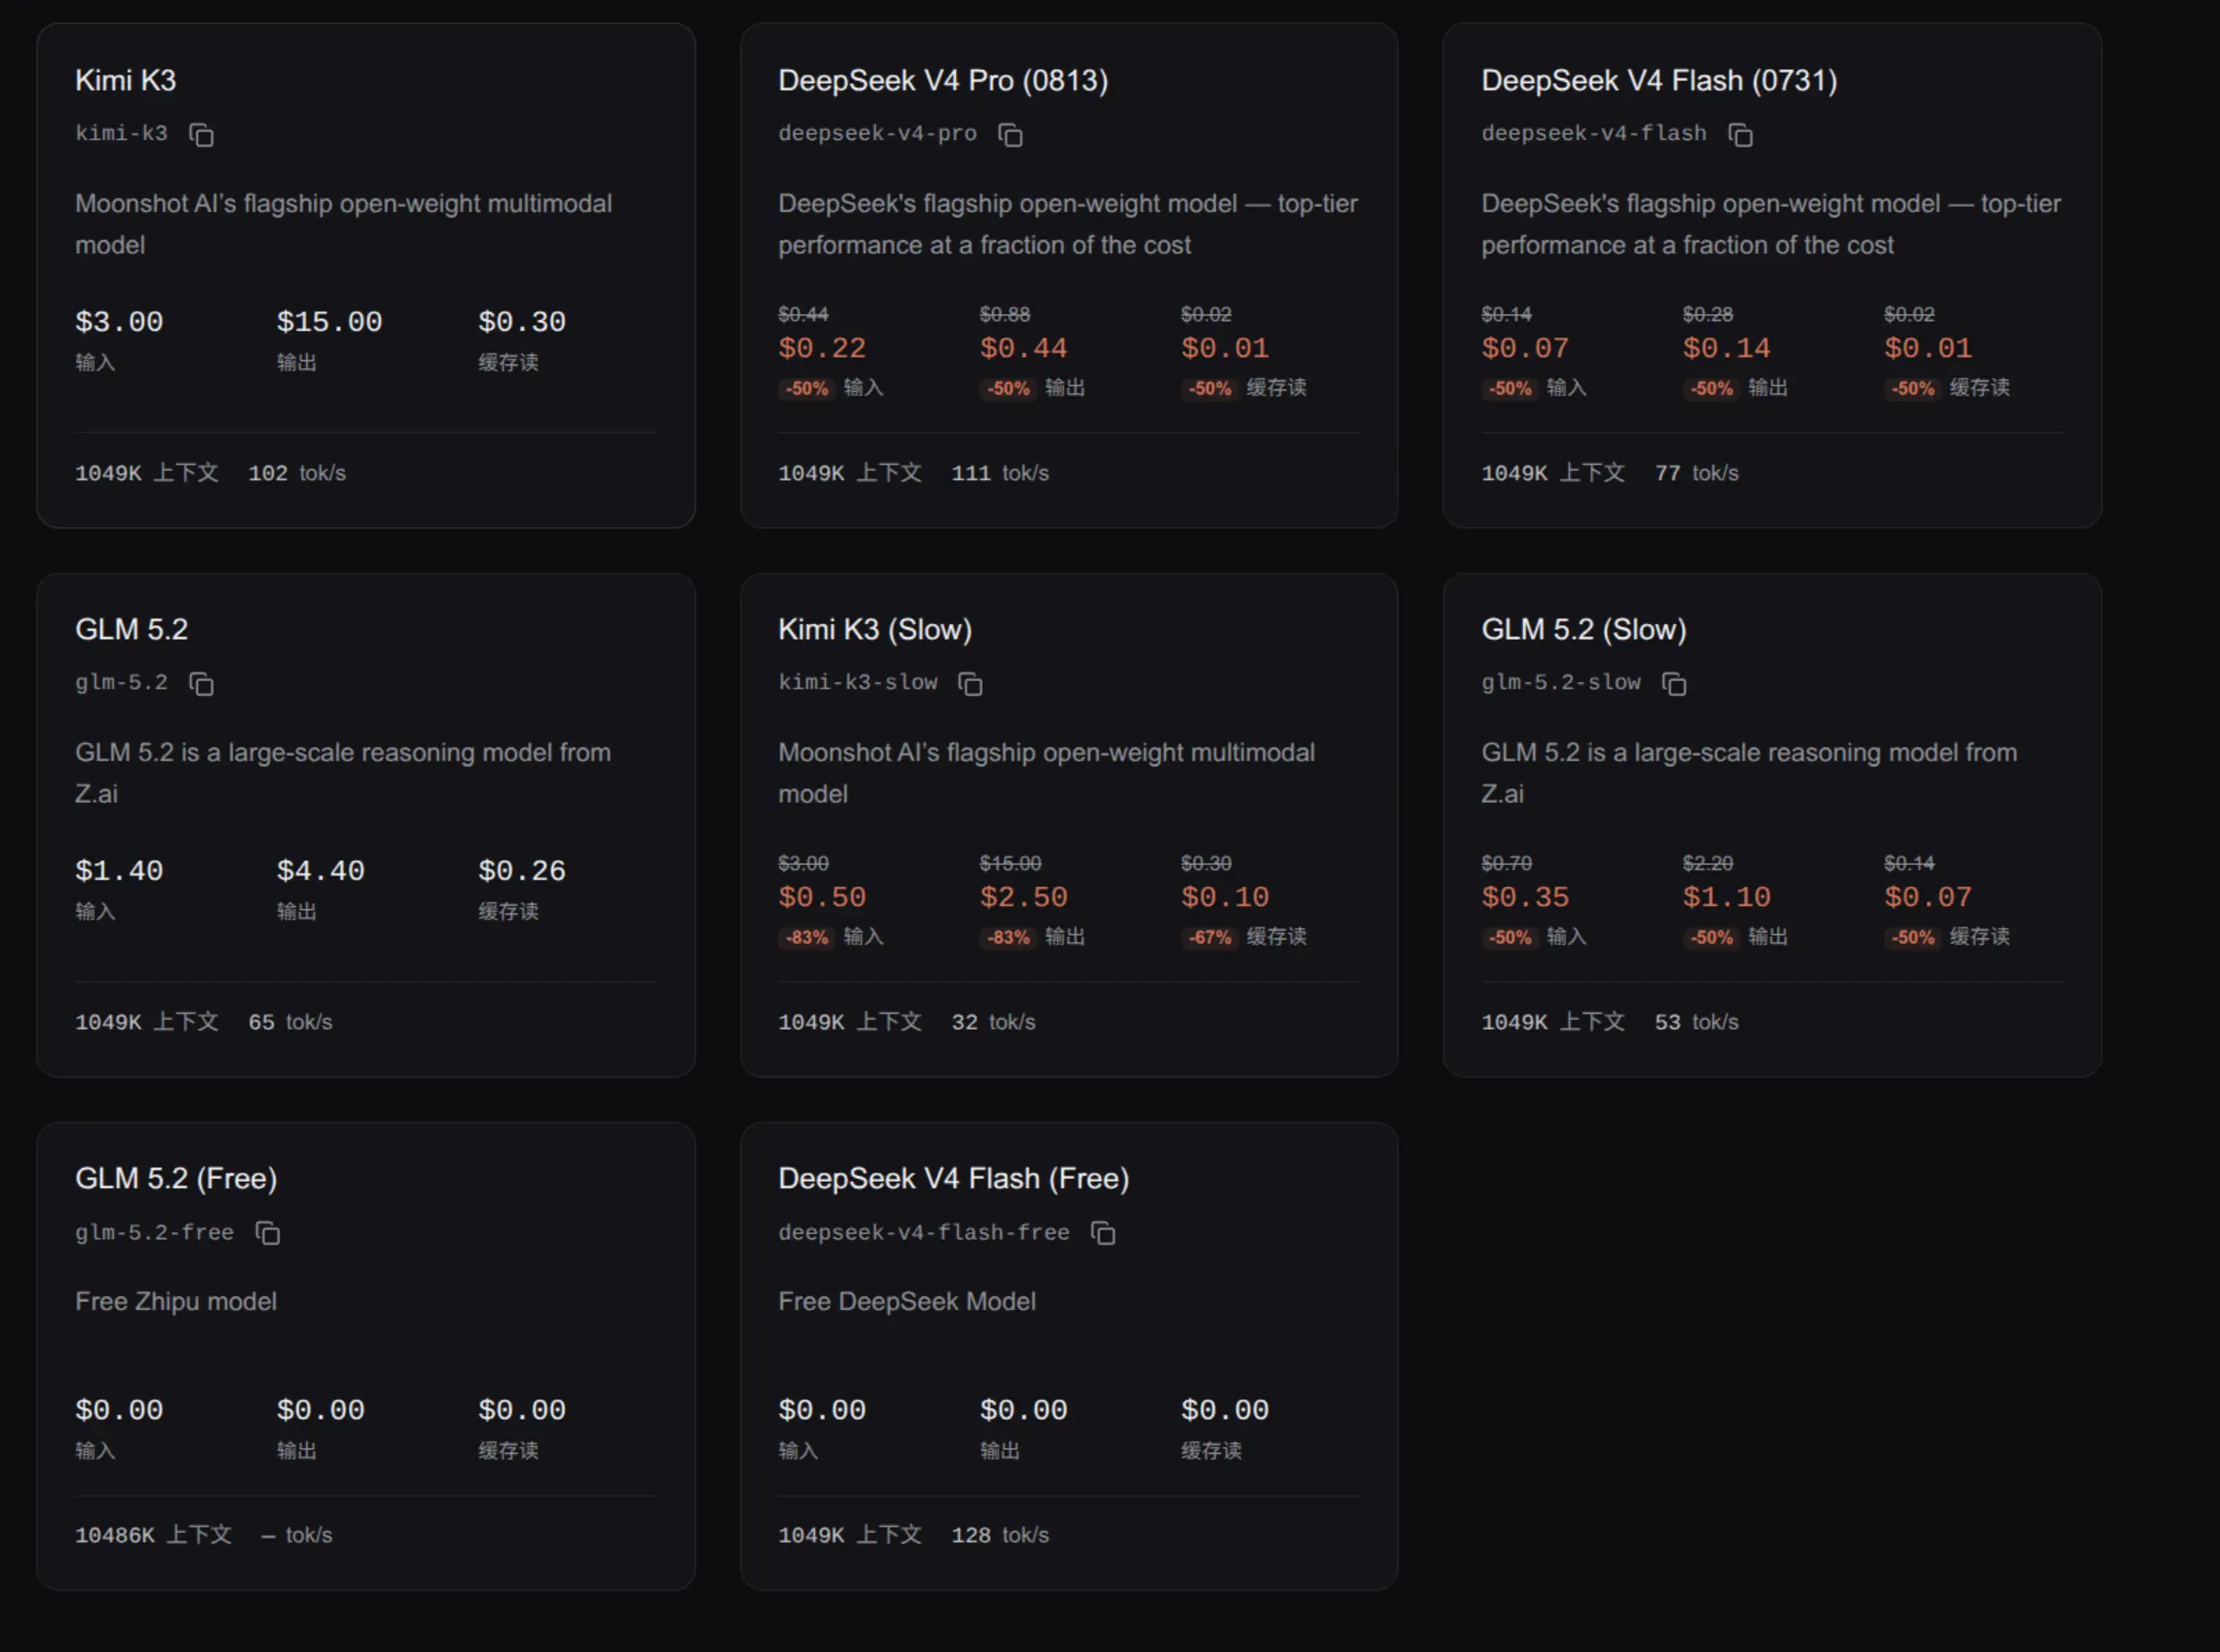2220x1652 pixels.
Task: Select the struck-through $0.70 original price
Action: (x=1507, y=863)
